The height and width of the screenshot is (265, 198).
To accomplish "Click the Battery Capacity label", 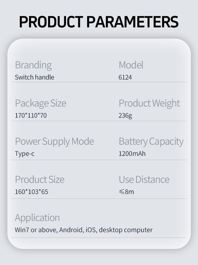I will click(151, 142).
